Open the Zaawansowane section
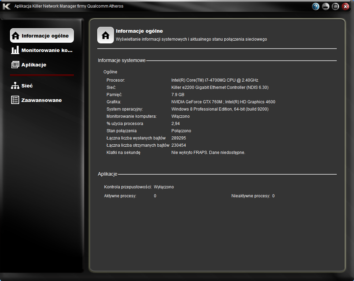Viewport: 354px width, 281px height. 37,100
